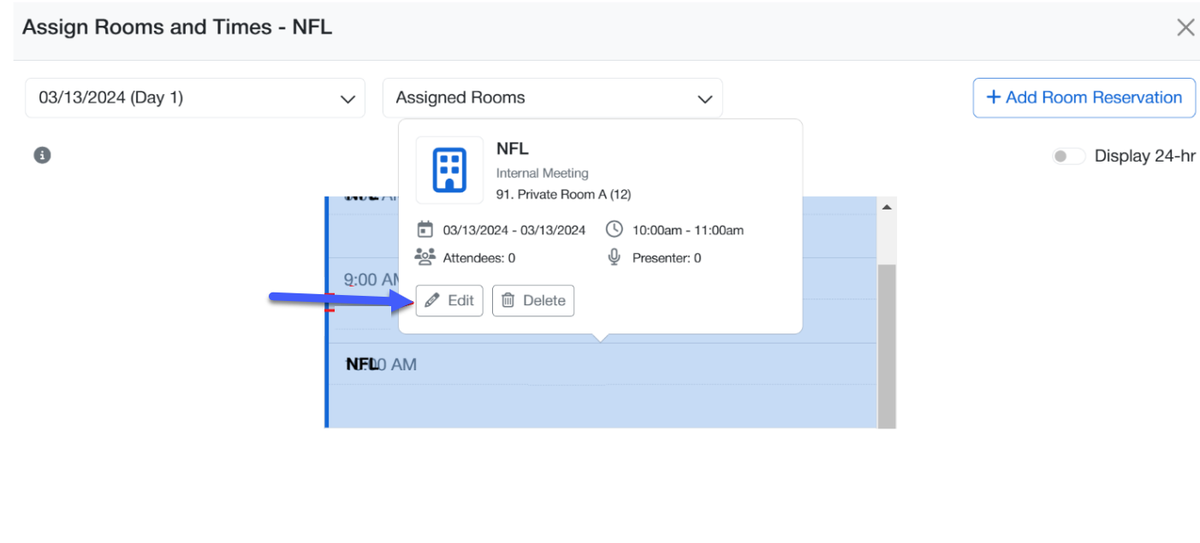Click the 'Presenter: 0' text
This screenshot has width=1200, height=543.
click(667, 257)
